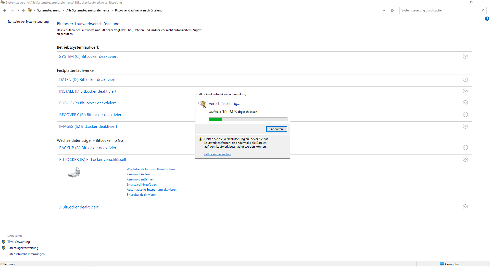
Task: Click Automatische Entsperrung aktivieren link
Action: point(152,190)
